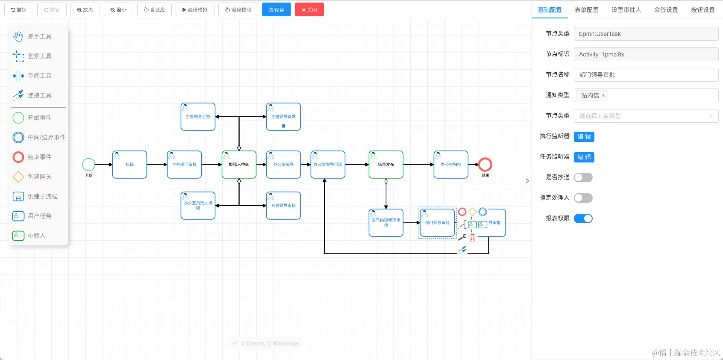Edit 执行监听器 with 编辑 button
This screenshot has height=360, width=723.
click(584, 136)
